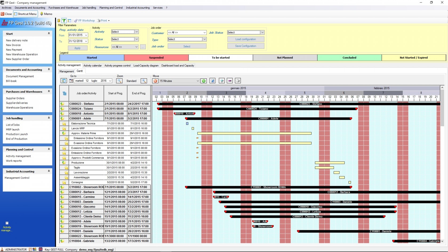Collapse the Start sidebar section
Screen dimensions: 448x252
click(x=49, y=34)
